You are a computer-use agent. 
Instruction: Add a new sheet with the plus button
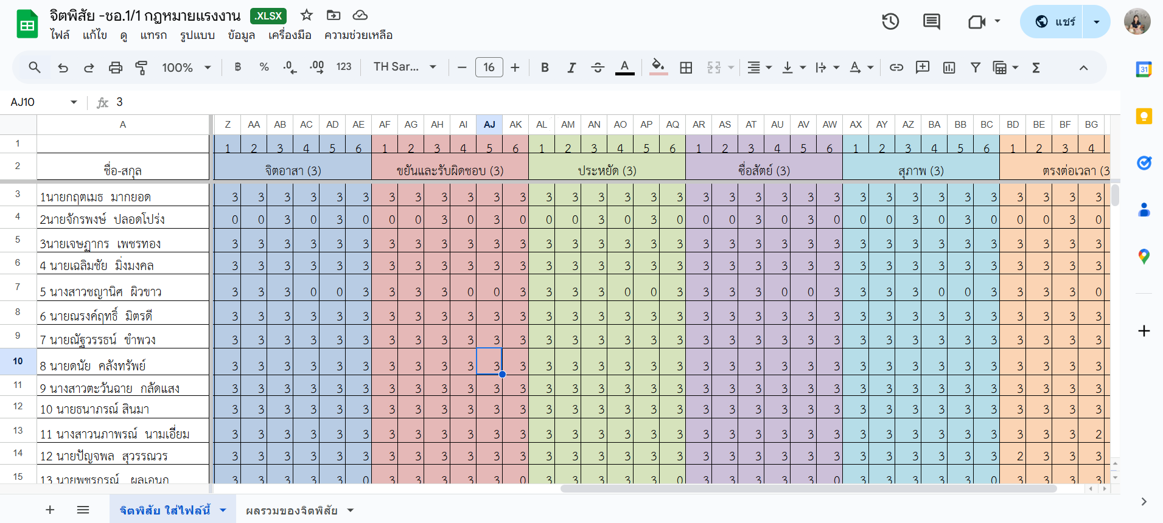coord(50,510)
